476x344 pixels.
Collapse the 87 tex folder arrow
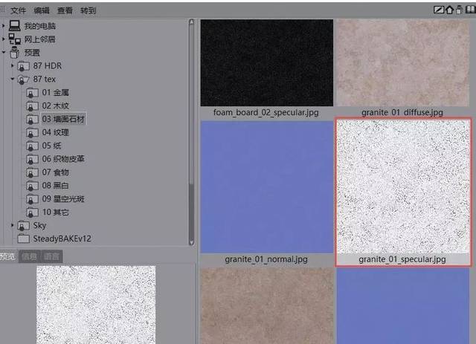tap(13, 79)
